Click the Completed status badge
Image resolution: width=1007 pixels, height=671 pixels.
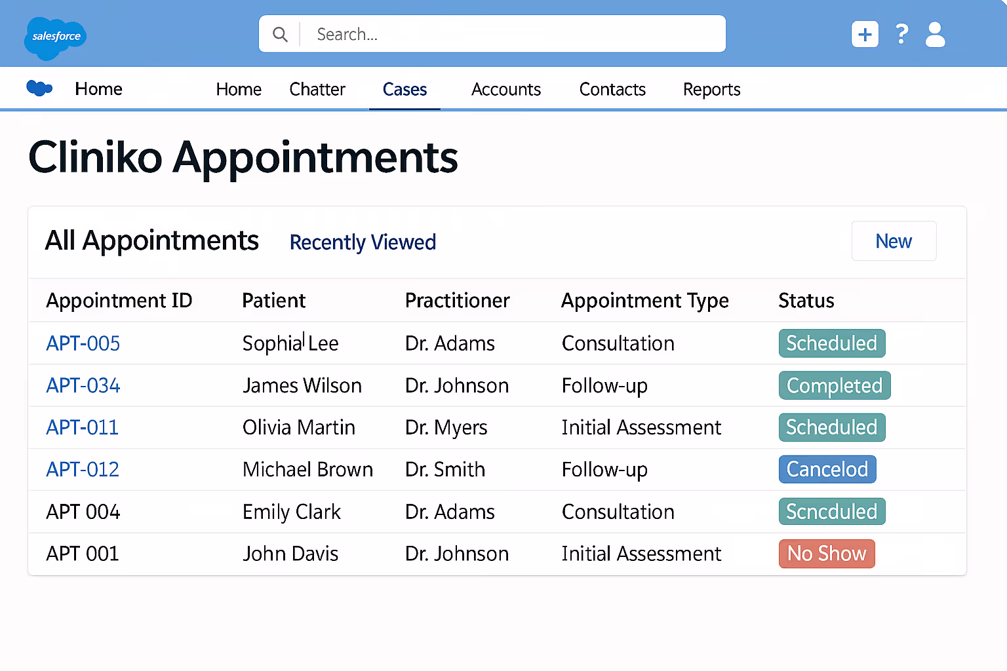[x=835, y=385]
